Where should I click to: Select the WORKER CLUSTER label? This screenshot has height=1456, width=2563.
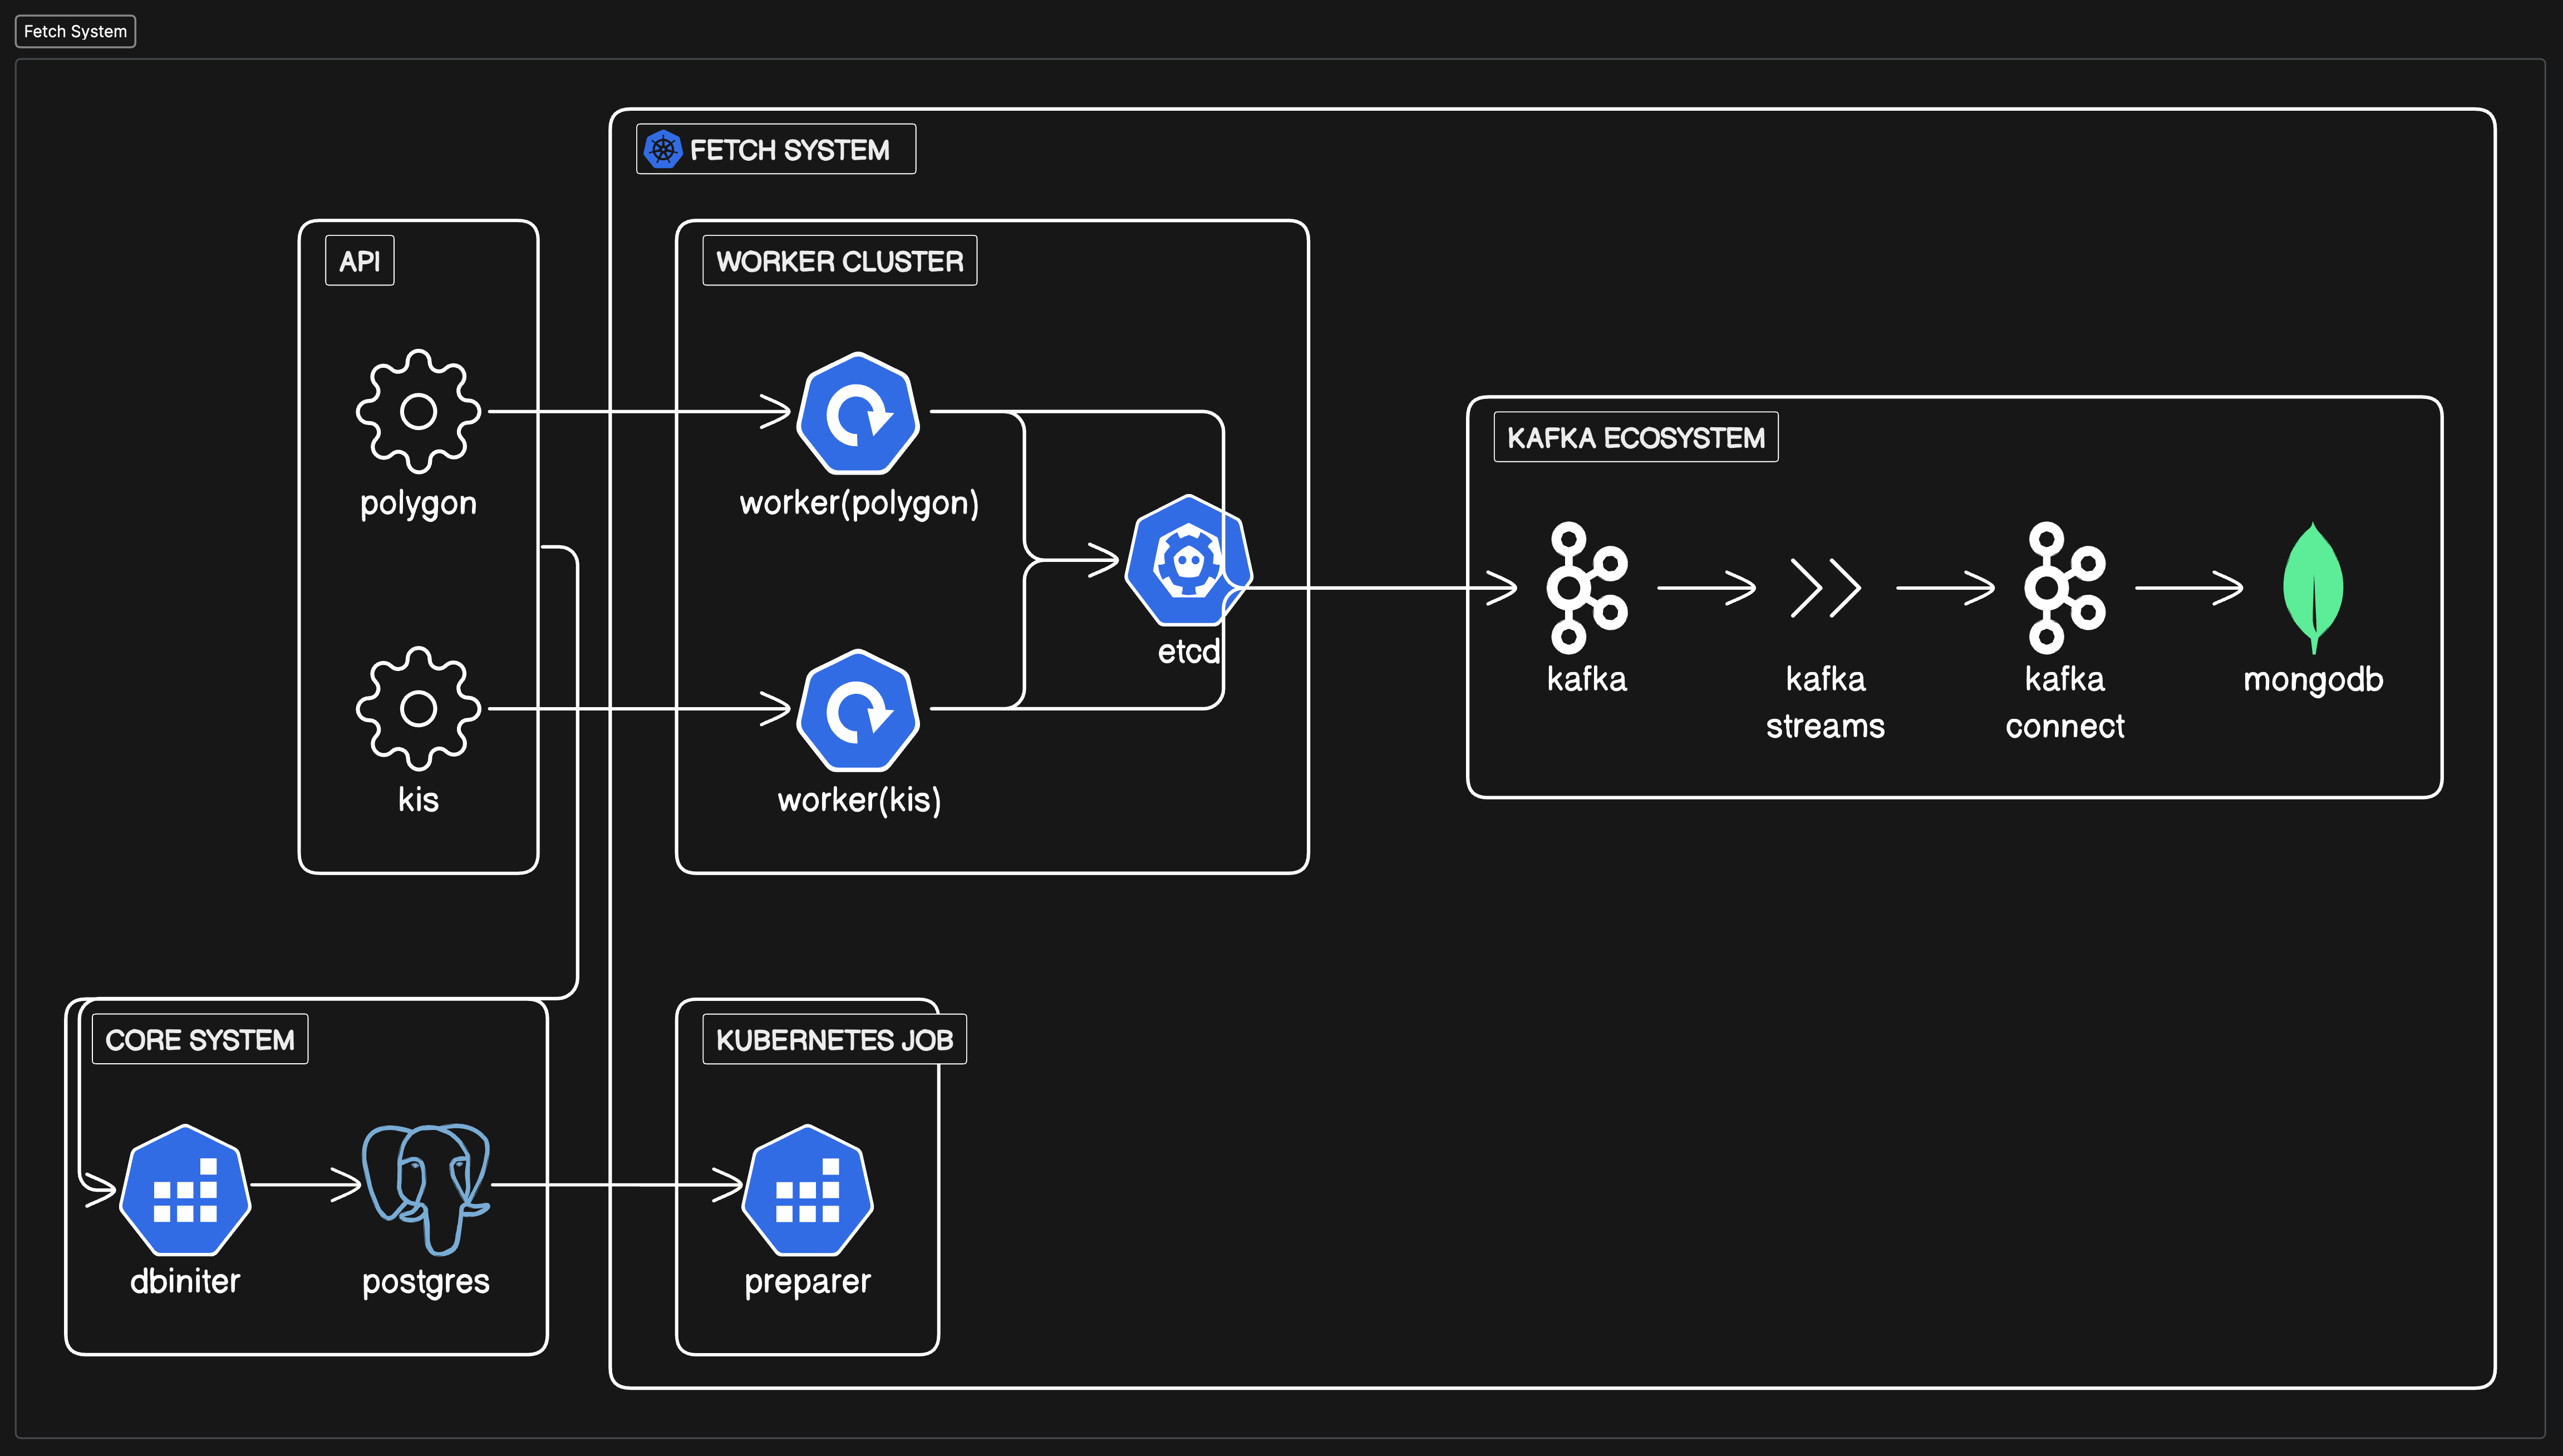click(x=839, y=261)
